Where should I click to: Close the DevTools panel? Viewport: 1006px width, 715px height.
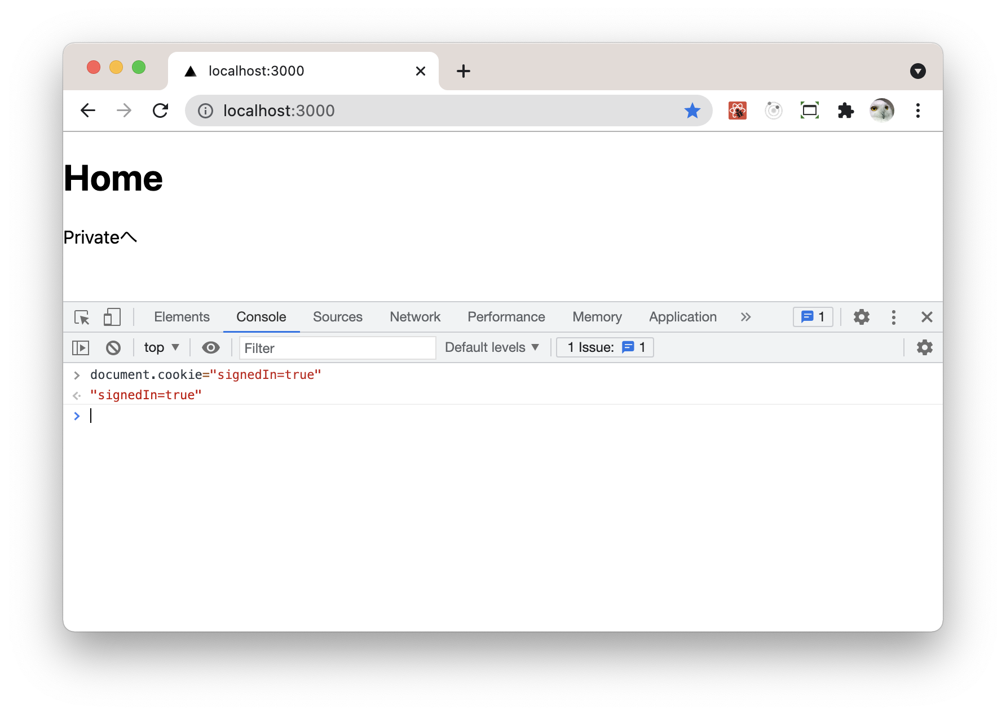(926, 317)
